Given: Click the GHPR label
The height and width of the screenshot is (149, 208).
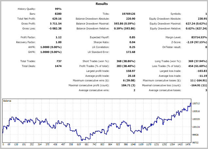Looking at the screenshot, I should click(x=32, y=52).
